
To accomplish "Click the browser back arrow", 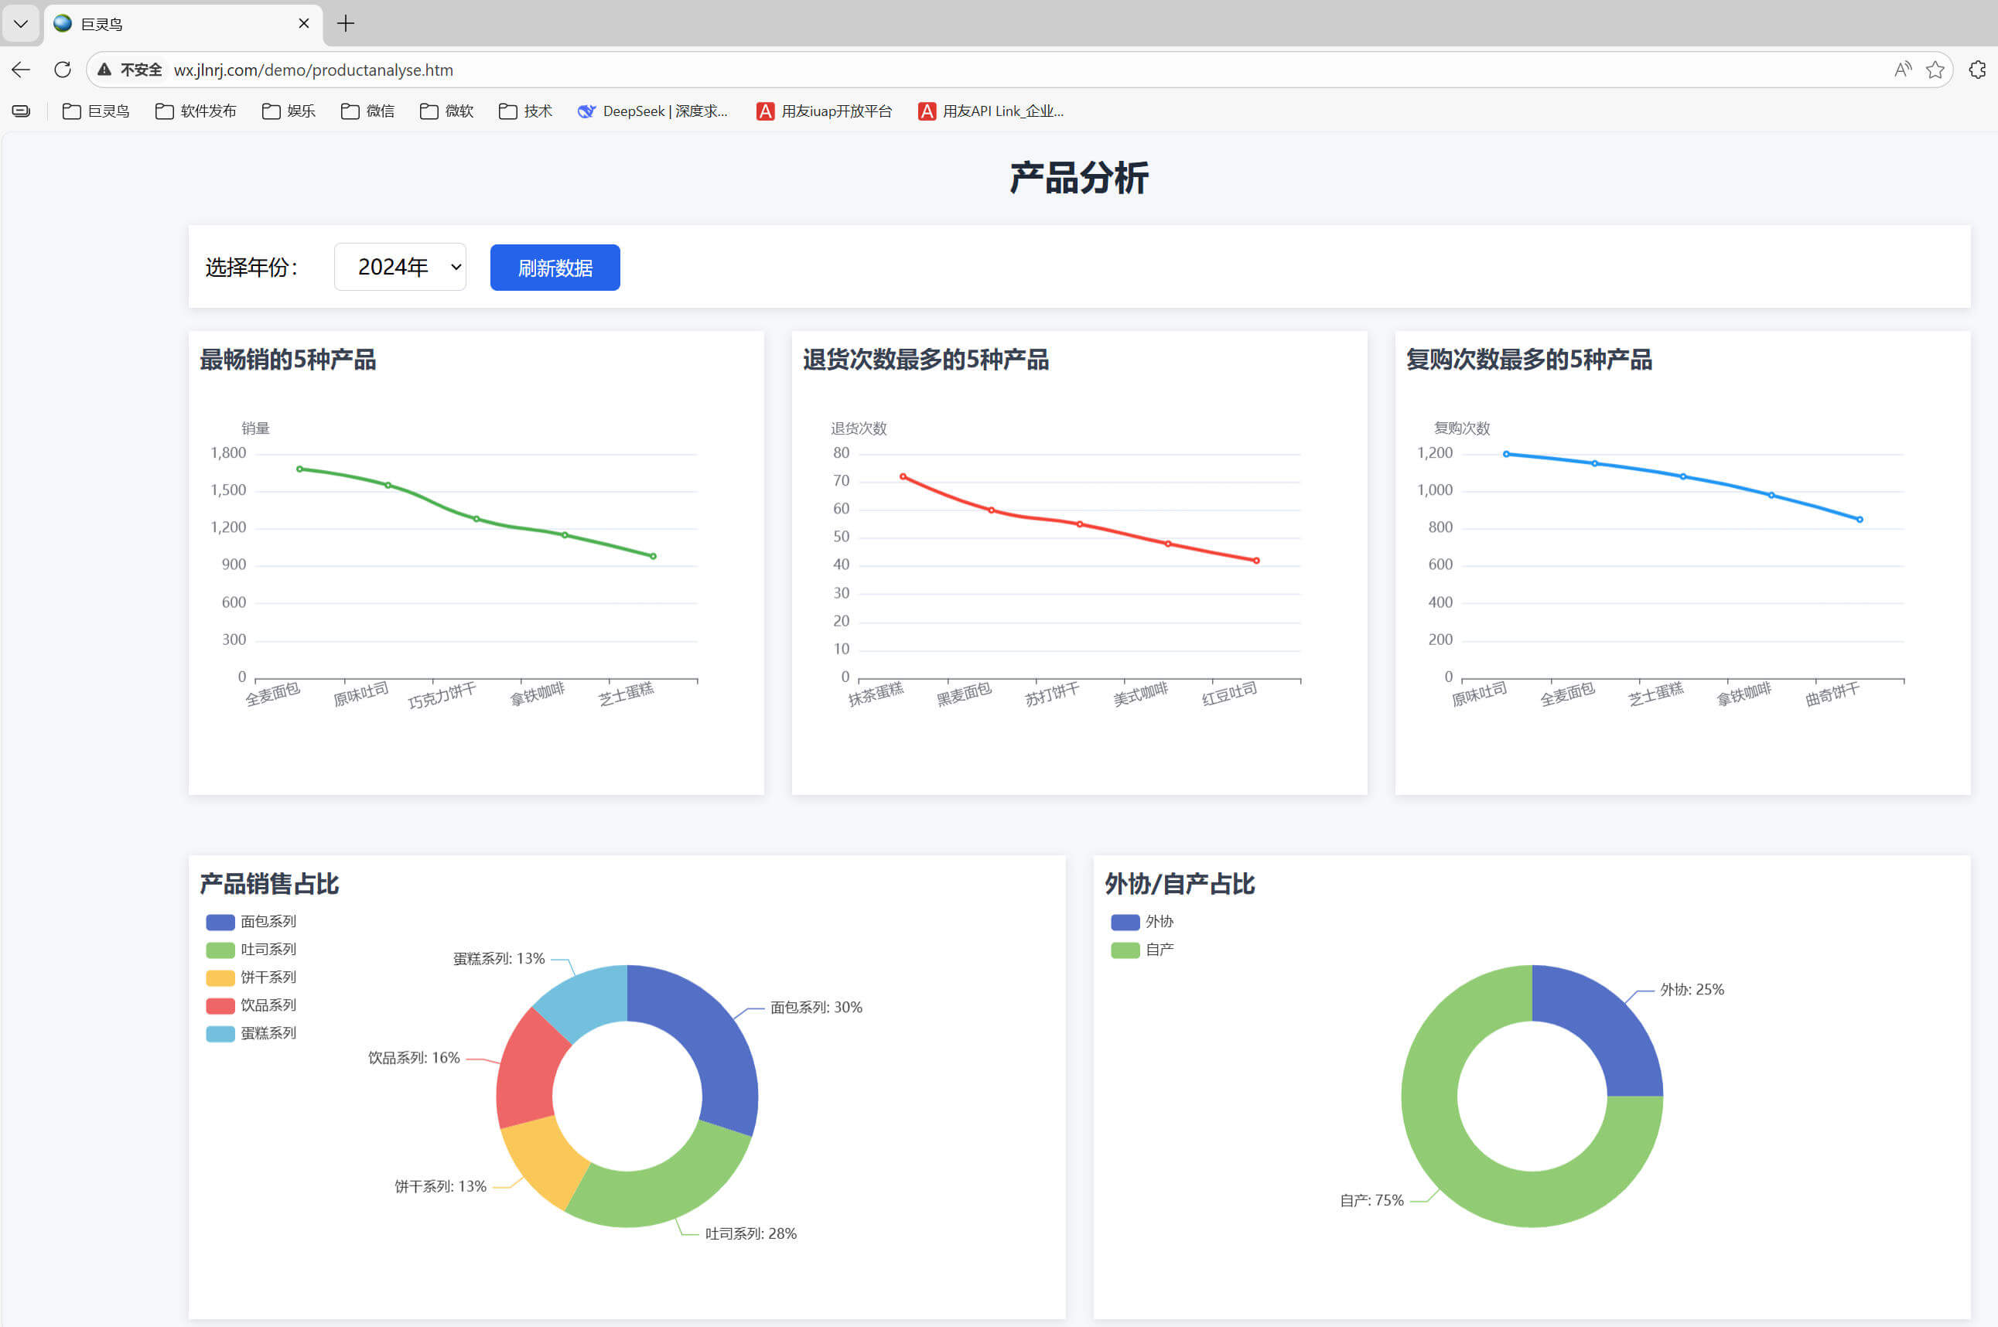I will pyautogui.click(x=21, y=70).
